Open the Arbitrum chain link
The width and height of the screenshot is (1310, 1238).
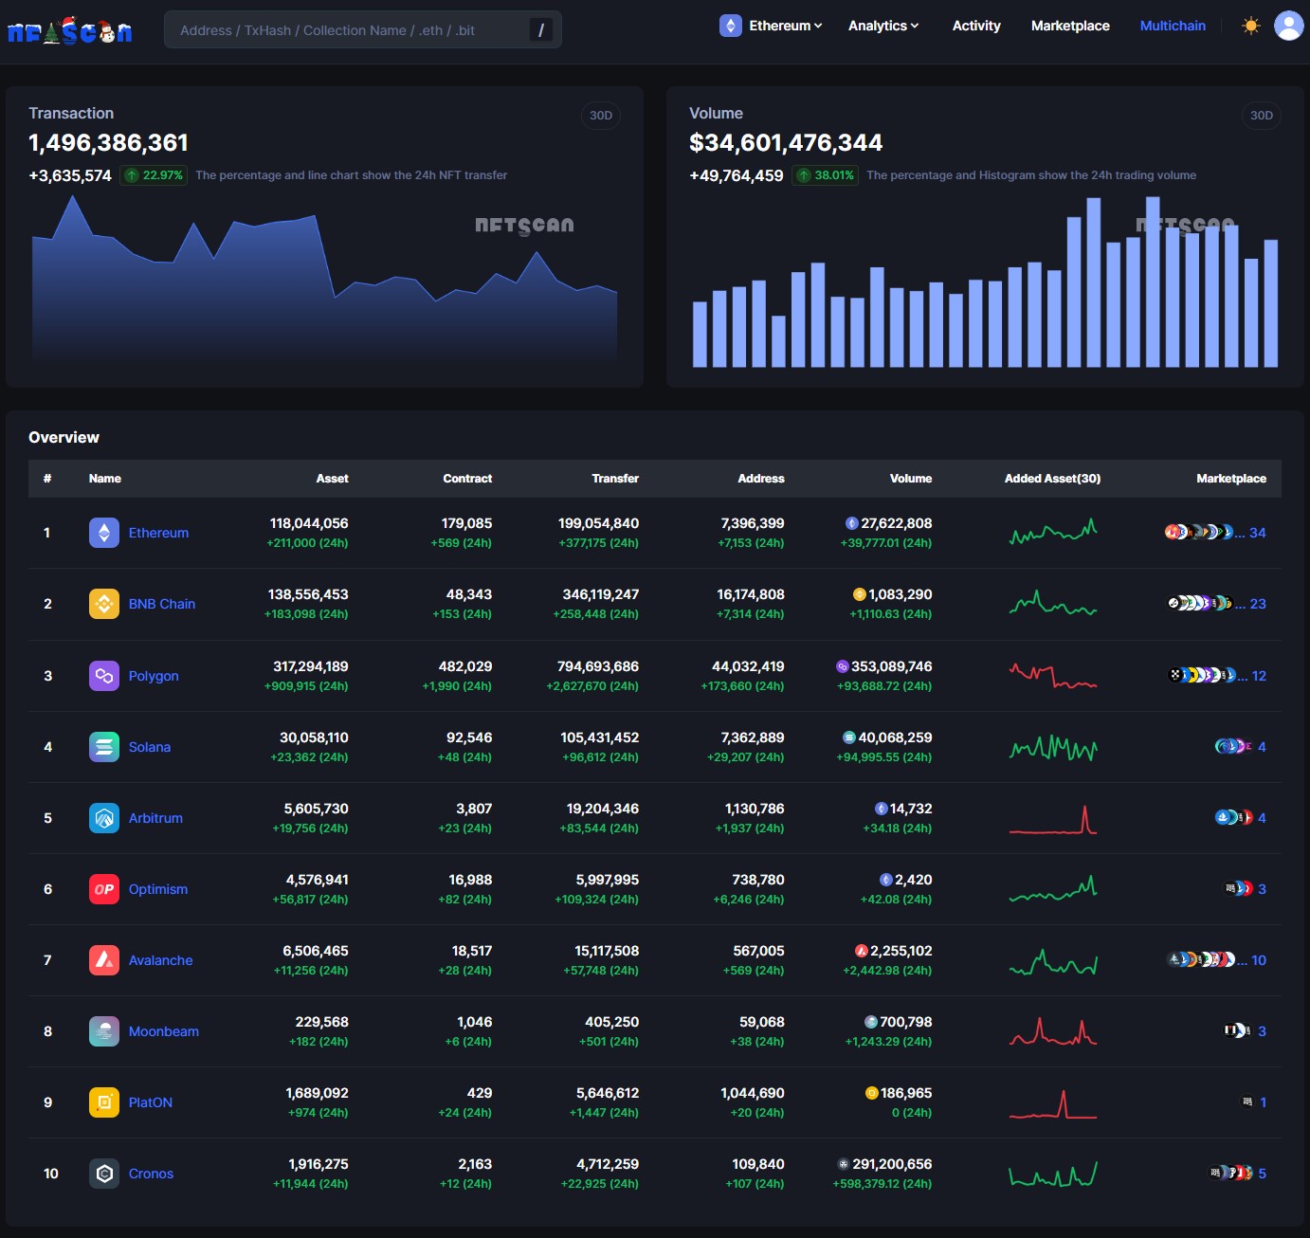[x=155, y=818]
